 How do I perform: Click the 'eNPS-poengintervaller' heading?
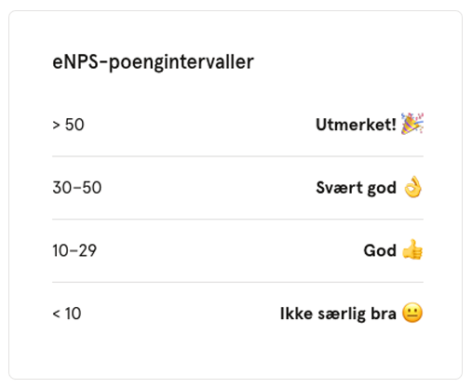[153, 62]
